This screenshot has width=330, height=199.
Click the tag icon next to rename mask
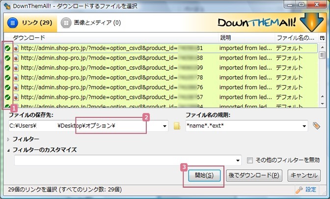pyautogui.click(x=317, y=126)
